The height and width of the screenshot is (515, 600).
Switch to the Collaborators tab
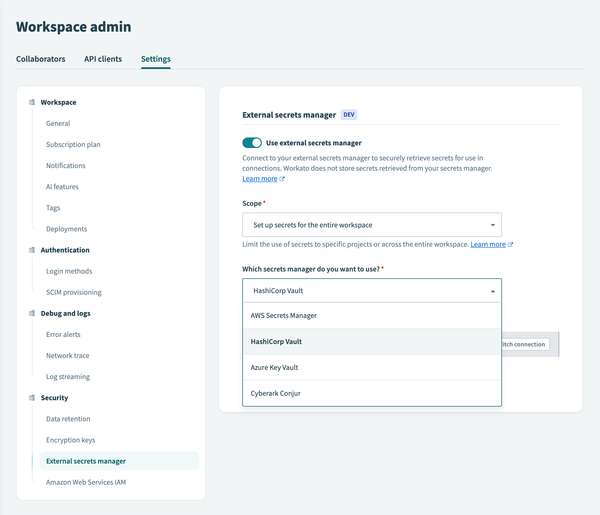[41, 59]
